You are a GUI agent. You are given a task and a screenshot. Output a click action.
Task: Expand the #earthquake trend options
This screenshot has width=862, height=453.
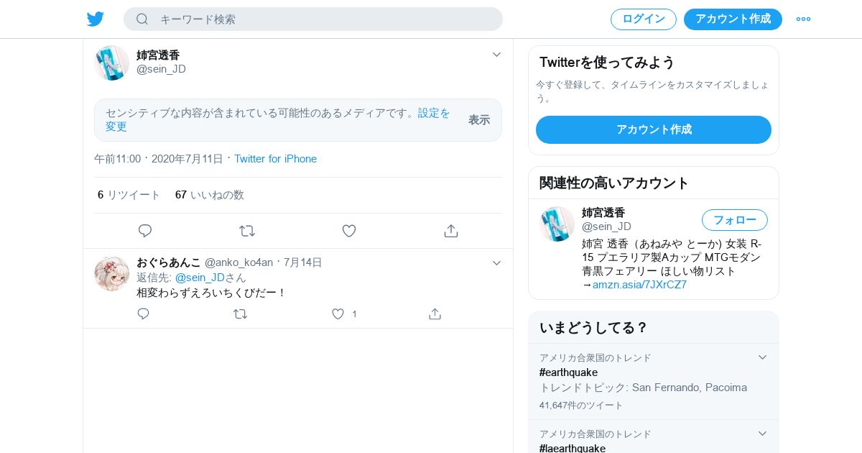click(x=763, y=357)
